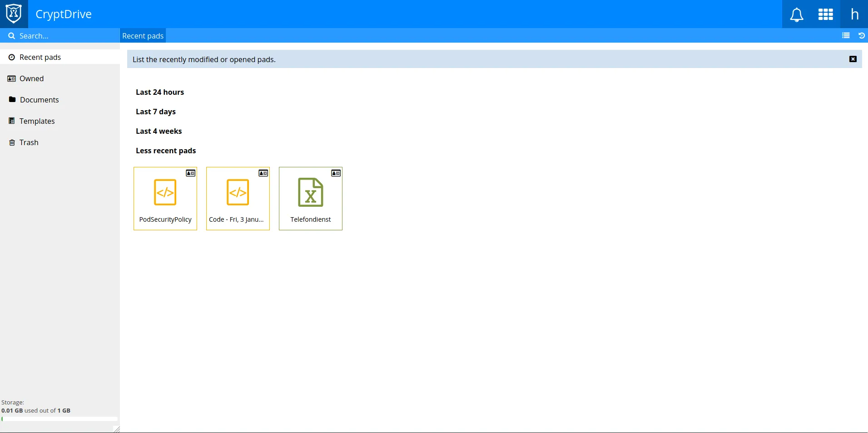This screenshot has width=868, height=433.
Task: Open the Documents folder in sidebar
Action: [60, 100]
